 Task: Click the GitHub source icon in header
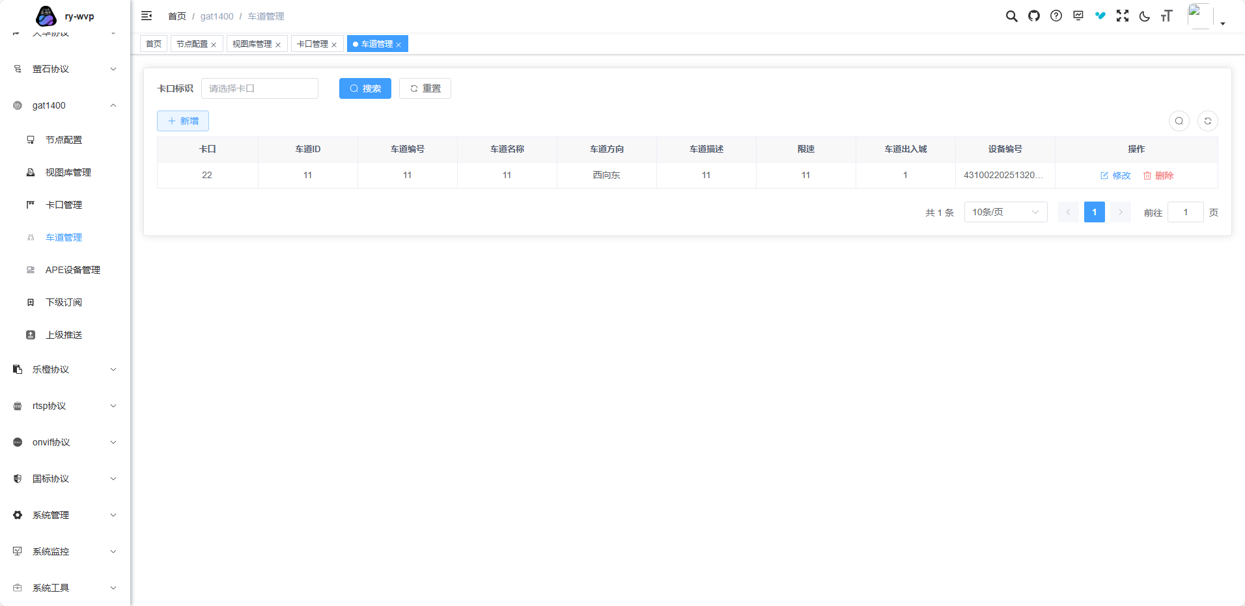[1033, 16]
